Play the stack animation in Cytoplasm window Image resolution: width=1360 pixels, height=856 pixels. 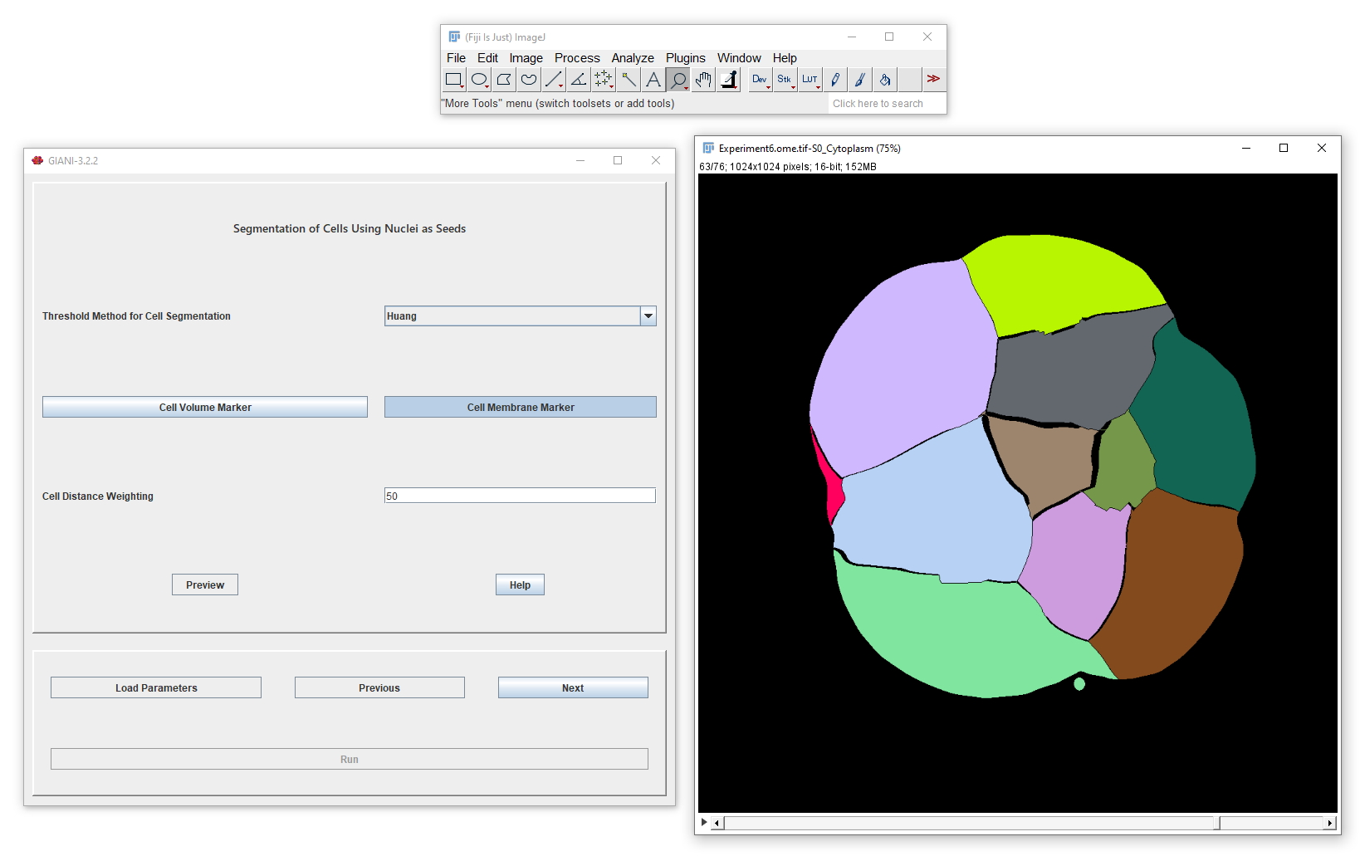(704, 823)
